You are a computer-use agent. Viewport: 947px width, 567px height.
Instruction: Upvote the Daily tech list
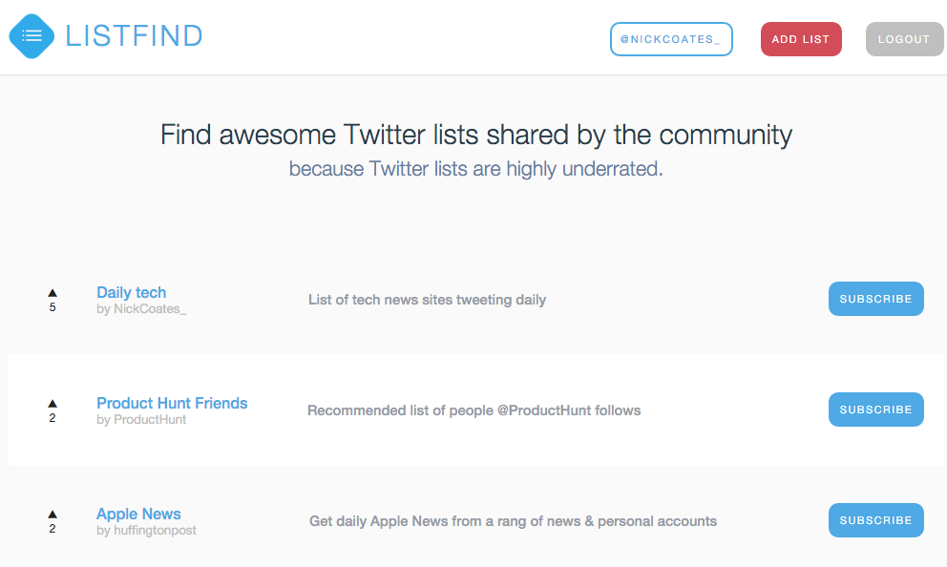tap(53, 293)
